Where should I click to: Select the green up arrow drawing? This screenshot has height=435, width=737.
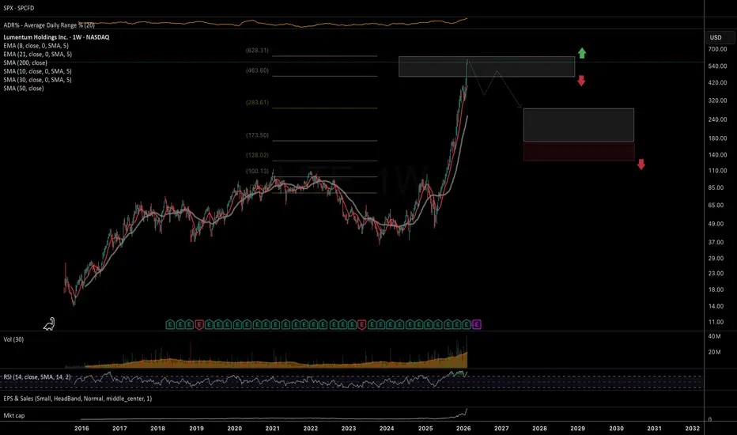point(582,53)
